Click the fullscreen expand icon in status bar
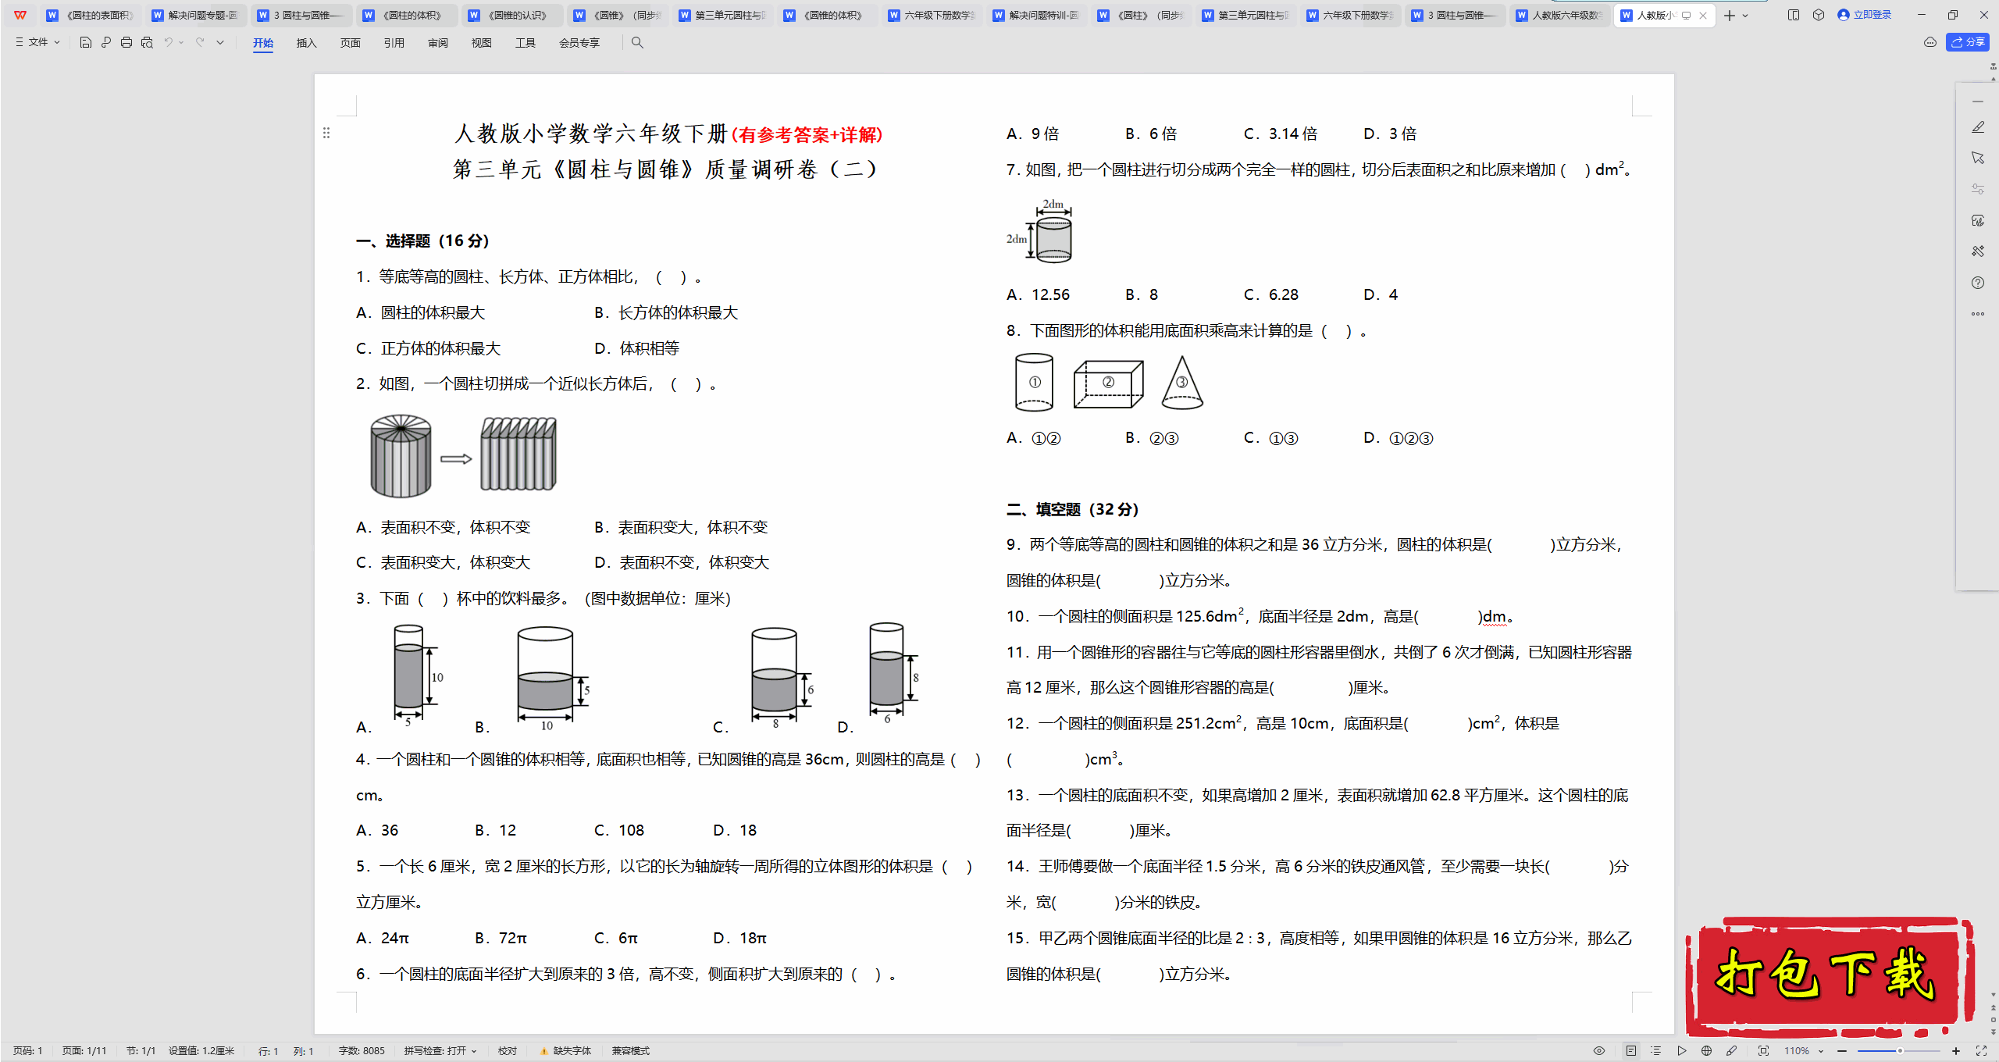Viewport: 1999px width, 1062px height. [1981, 1051]
